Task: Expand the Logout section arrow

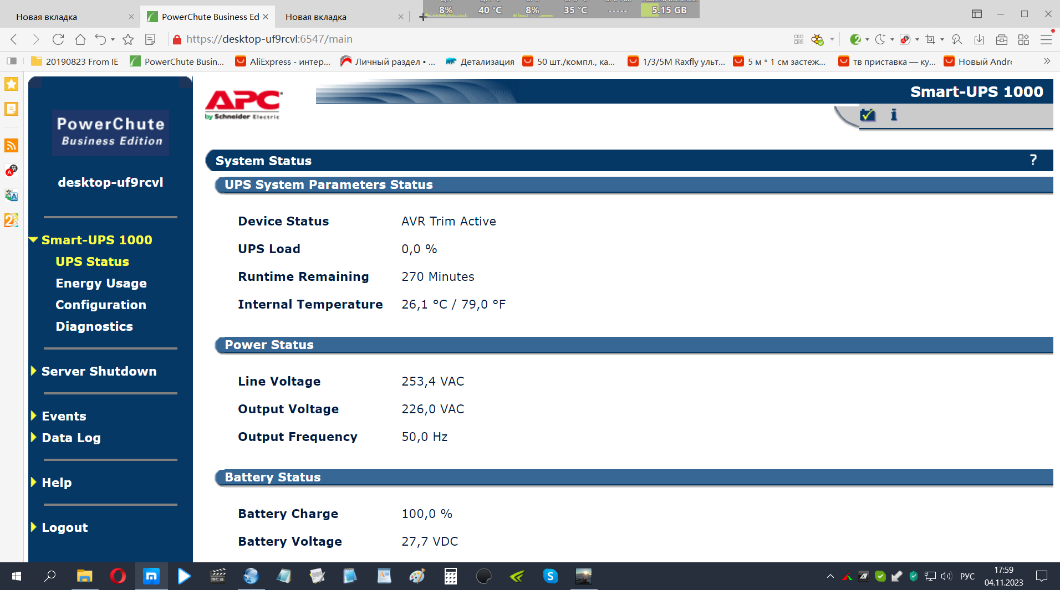Action: pos(34,527)
